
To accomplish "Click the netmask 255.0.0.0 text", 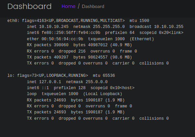I will tap(87, 82).
